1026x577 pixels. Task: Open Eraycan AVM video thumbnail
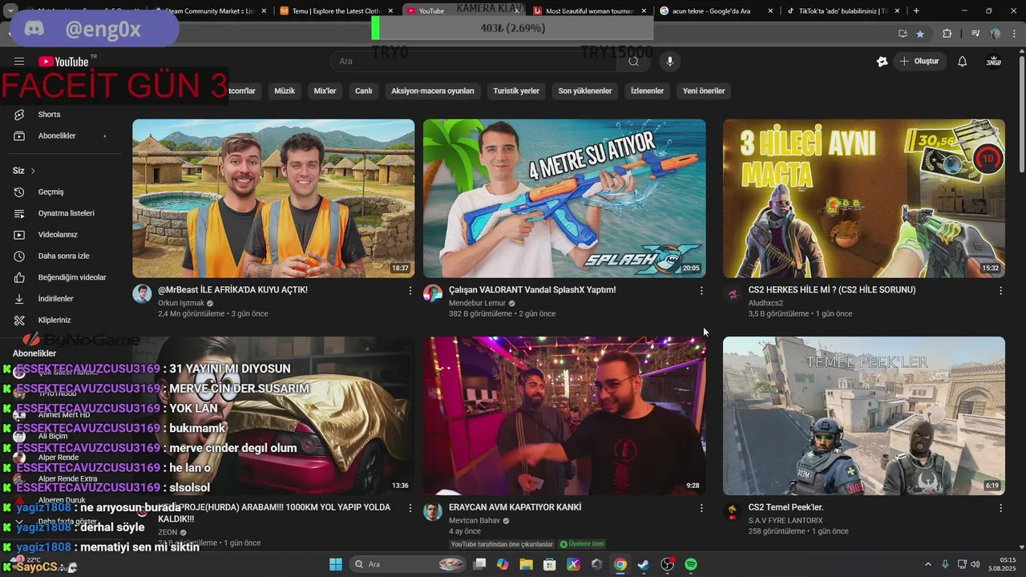click(564, 415)
